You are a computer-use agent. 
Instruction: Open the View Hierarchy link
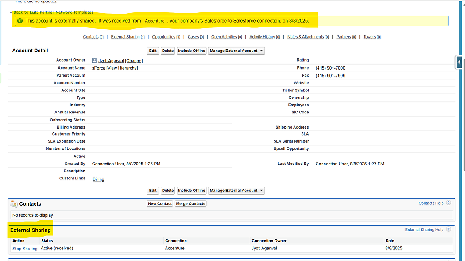122,68
